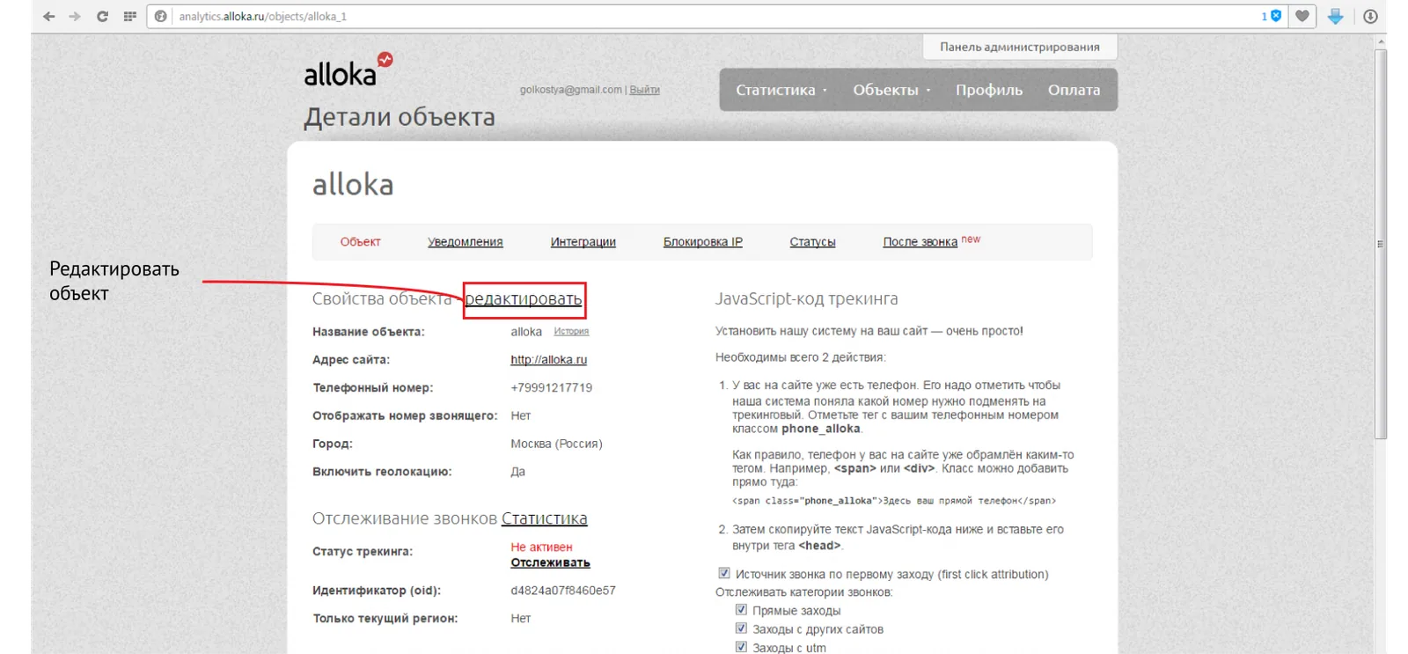Select the phone number +79991217719
Screen dimensions: 1408x654
(552, 387)
